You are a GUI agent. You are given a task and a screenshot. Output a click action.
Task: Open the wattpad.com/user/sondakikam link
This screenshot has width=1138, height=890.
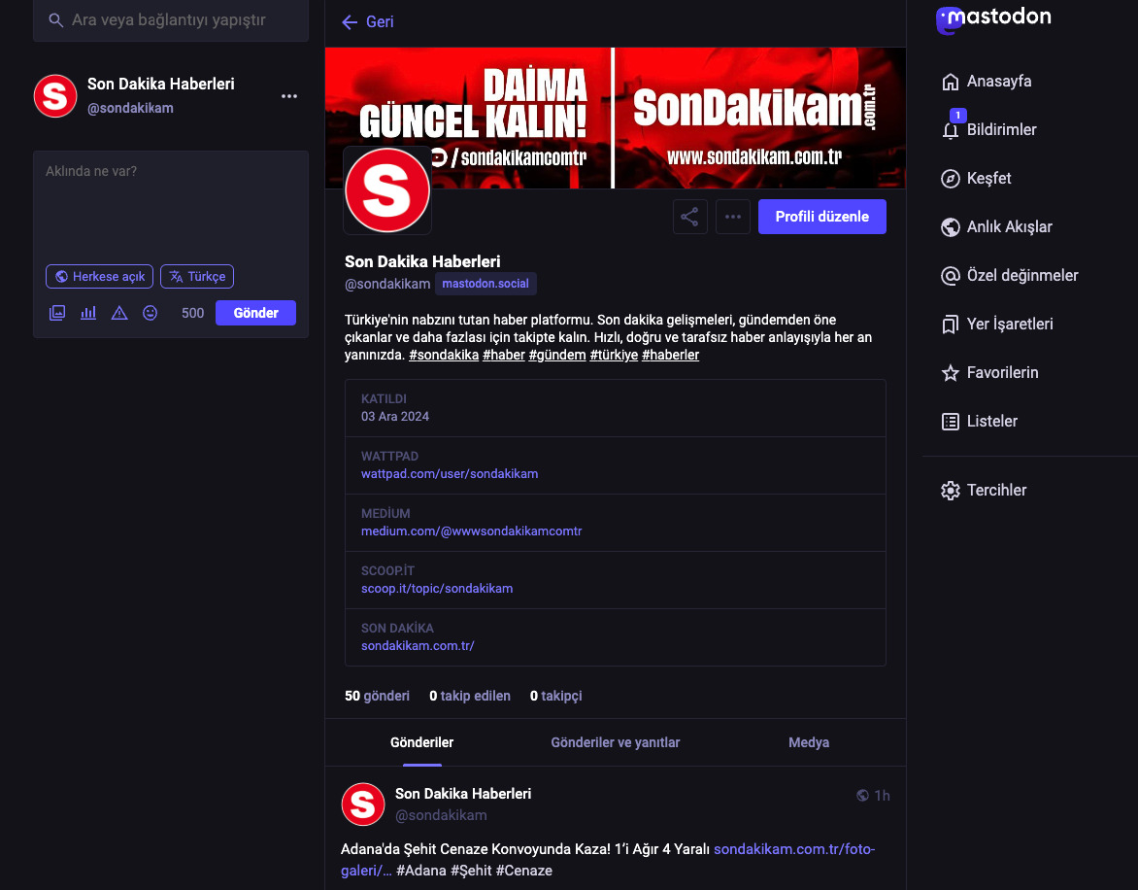[x=450, y=474]
